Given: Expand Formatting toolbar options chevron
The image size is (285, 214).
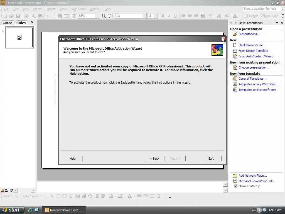Looking at the screenshot, I should pos(283,16).
